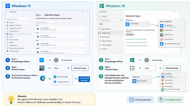
Task: Click Apps durchsuchen search field
Action: tap(46, 22)
